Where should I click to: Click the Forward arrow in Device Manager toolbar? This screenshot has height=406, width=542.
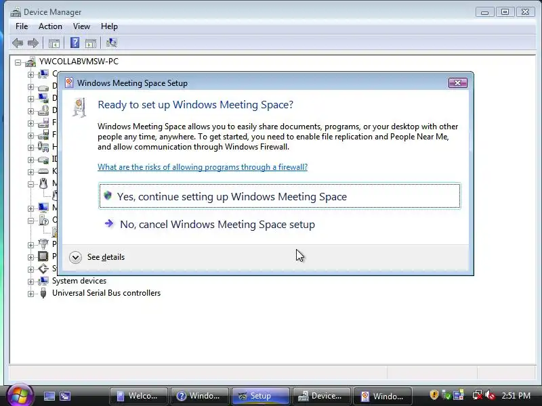[33, 43]
